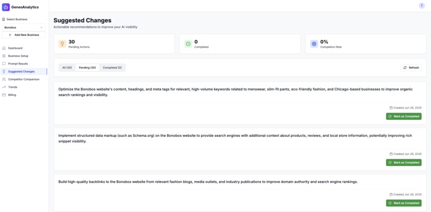Mark the structured data markup suggestion completed
Image resolution: width=431 pixels, height=212 pixels.
pos(404,162)
